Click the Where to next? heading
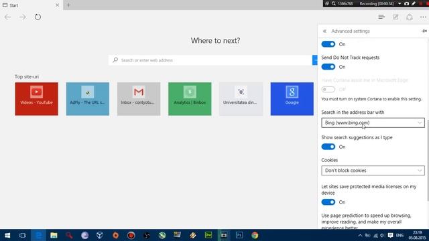 (x=215, y=40)
